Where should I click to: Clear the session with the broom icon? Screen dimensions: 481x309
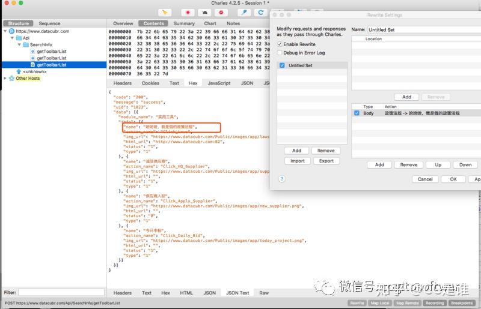pyautogui.click(x=165, y=13)
